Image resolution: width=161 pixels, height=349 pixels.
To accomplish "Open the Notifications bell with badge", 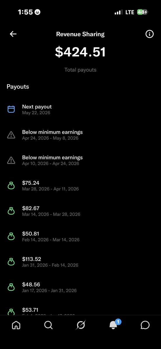I will [114, 324].
